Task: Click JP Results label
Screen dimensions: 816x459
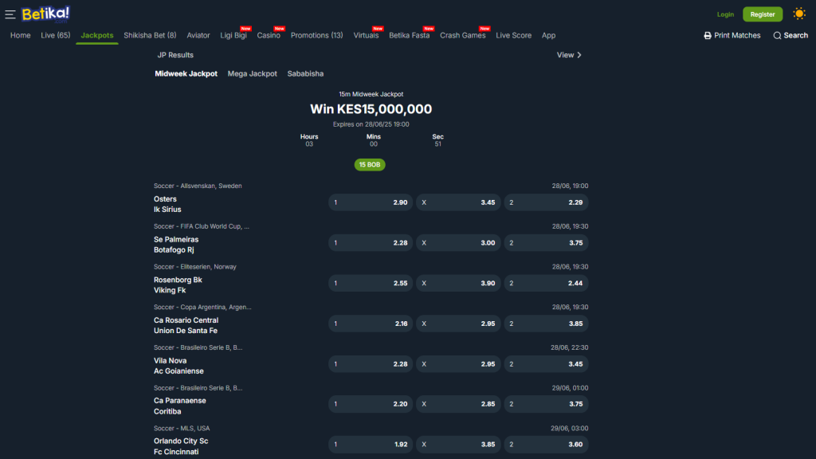Action: pyautogui.click(x=175, y=55)
